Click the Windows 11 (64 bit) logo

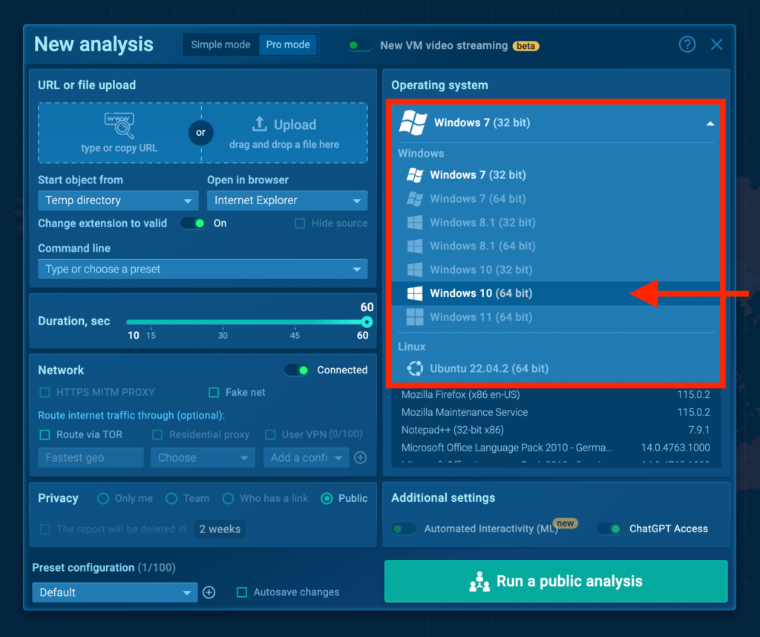(x=415, y=317)
